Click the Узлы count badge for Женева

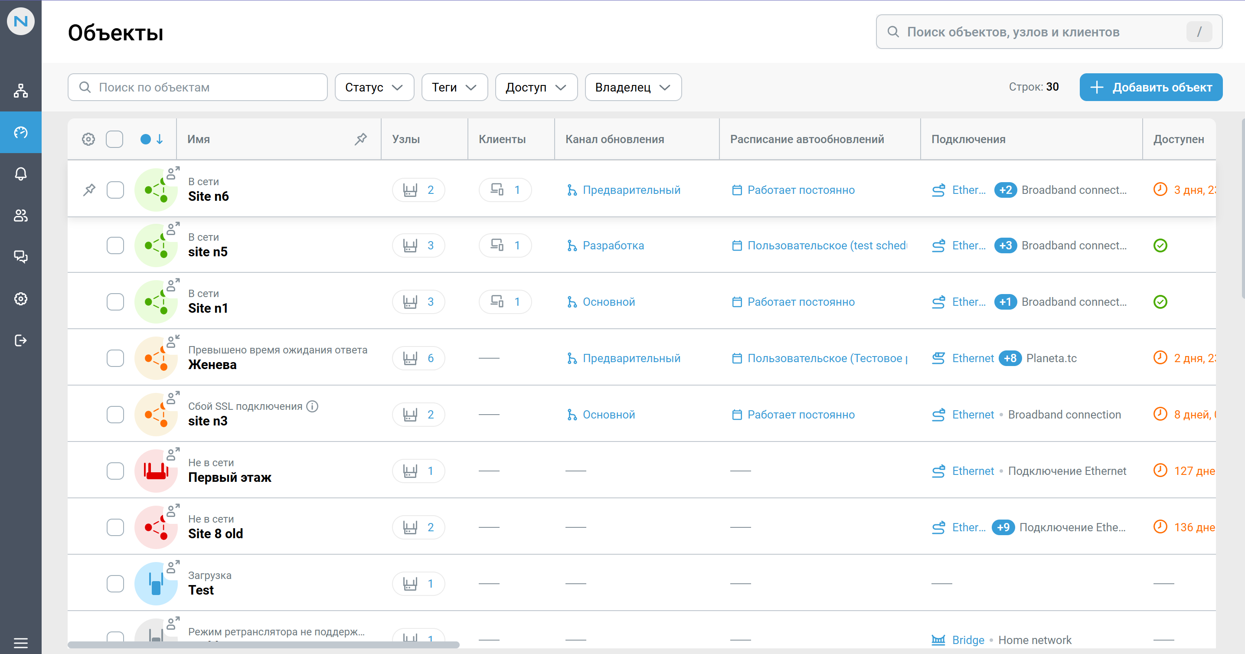pyautogui.click(x=418, y=358)
